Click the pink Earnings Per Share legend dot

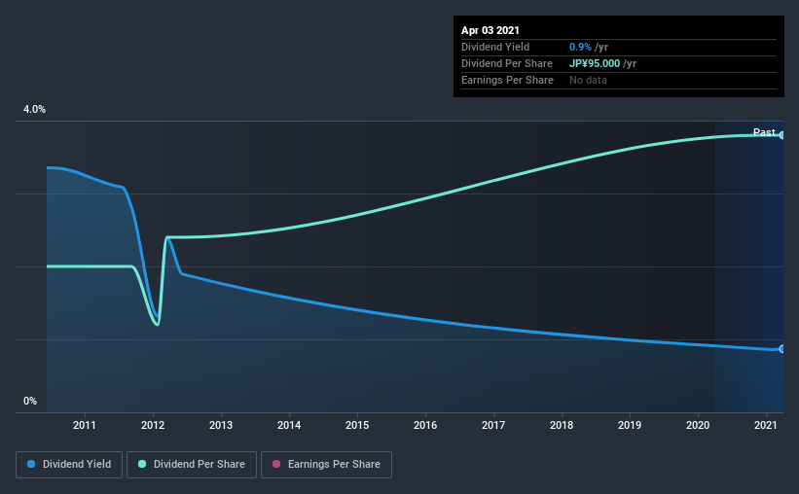tap(276, 464)
